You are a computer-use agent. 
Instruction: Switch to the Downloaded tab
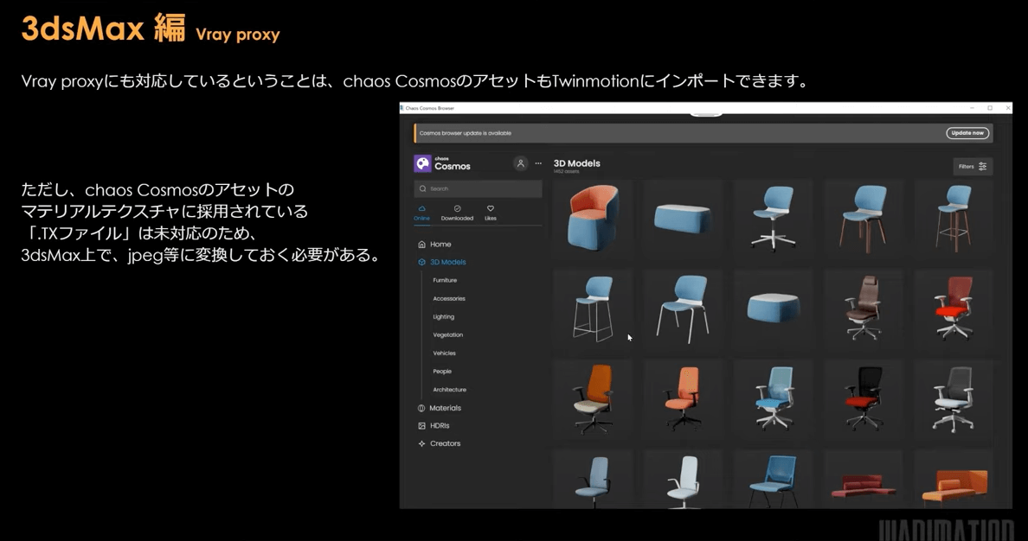(457, 213)
